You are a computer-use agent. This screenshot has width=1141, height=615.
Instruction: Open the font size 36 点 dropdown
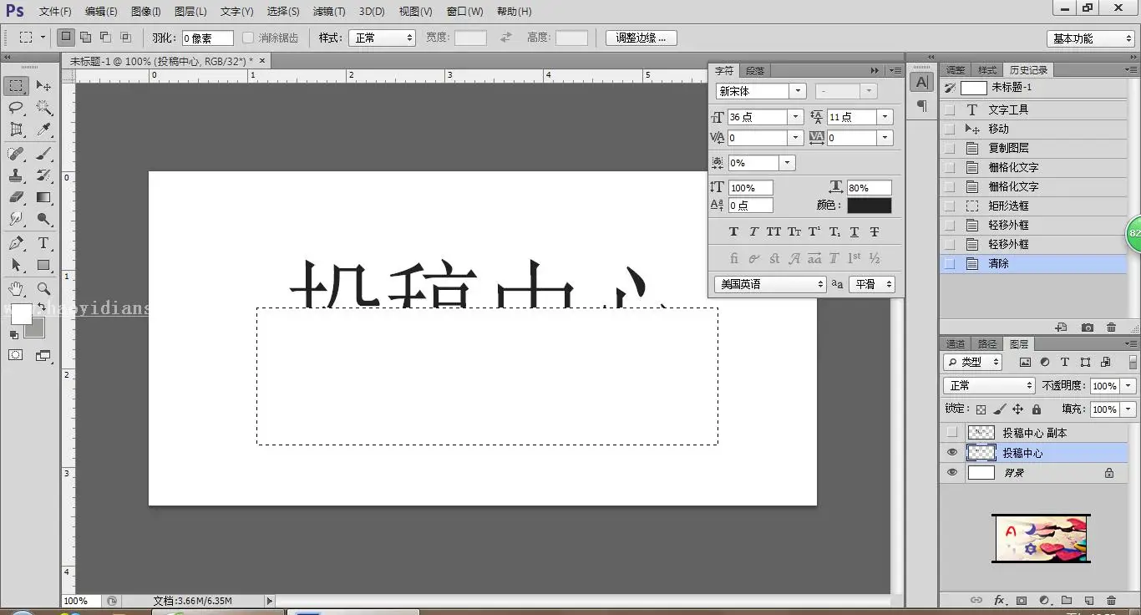pos(796,117)
